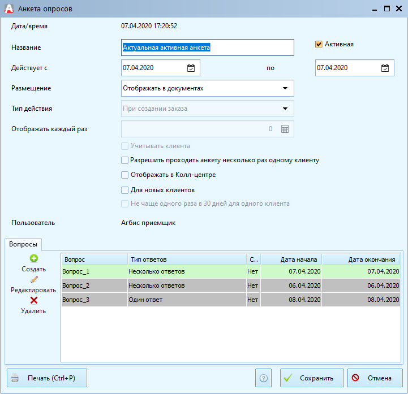
Task: Tick the 'Для новых клиентов' checkbox
Action: pyautogui.click(x=124, y=190)
